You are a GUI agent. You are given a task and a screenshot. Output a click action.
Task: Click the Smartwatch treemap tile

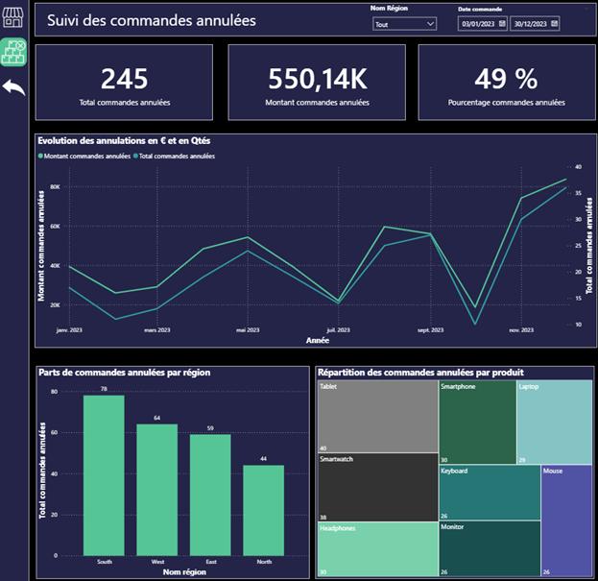point(376,486)
